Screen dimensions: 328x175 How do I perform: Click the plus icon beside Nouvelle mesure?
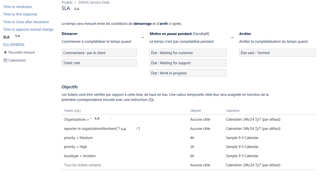[x=5, y=52]
